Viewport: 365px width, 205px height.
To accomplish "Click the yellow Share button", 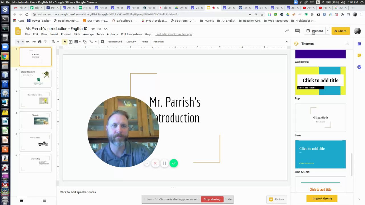I will pyautogui.click(x=341, y=31).
